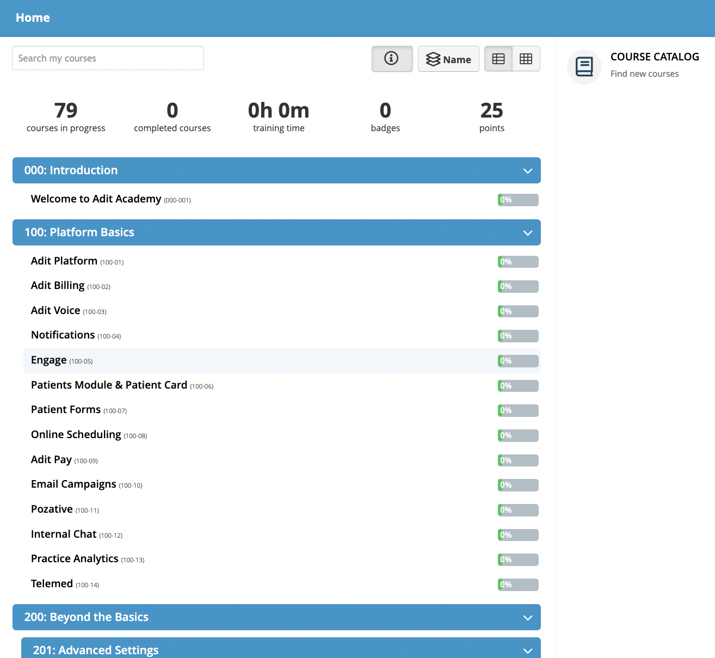
Task: Click the 0h 0m training time stat
Action: [x=279, y=116]
